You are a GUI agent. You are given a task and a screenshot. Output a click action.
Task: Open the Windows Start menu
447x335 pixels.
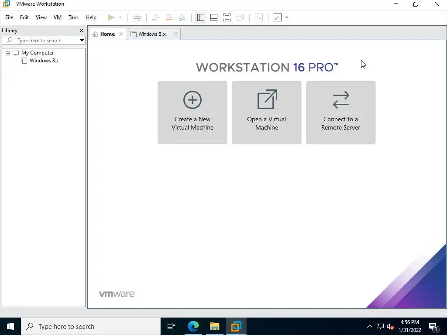click(x=10, y=326)
